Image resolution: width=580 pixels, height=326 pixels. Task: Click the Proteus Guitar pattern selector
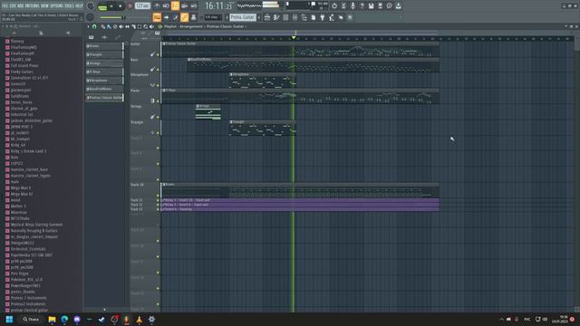point(242,17)
